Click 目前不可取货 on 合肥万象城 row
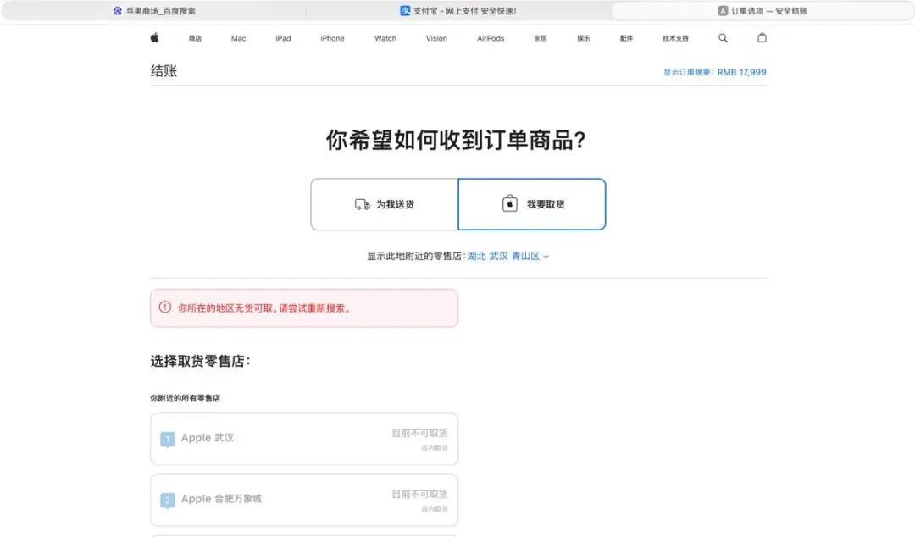Image resolution: width=915 pixels, height=537 pixels. 419,495
